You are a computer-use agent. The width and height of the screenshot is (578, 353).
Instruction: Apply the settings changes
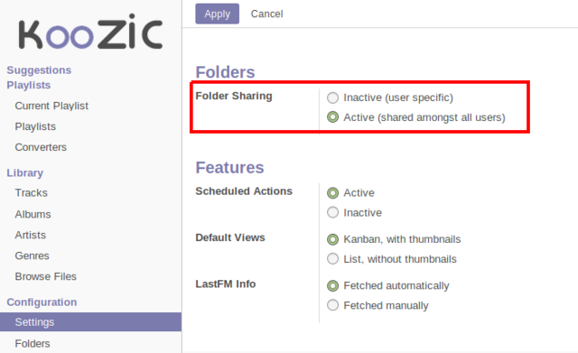click(217, 14)
